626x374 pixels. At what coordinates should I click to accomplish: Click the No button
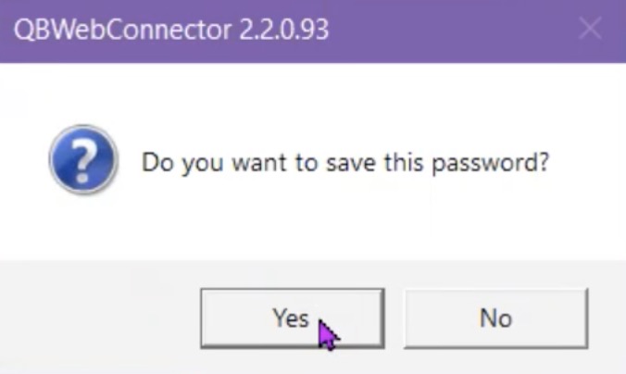tap(495, 318)
